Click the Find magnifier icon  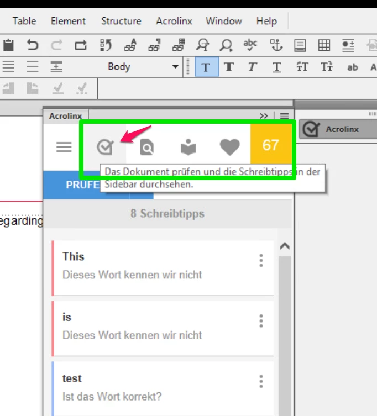point(226,45)
